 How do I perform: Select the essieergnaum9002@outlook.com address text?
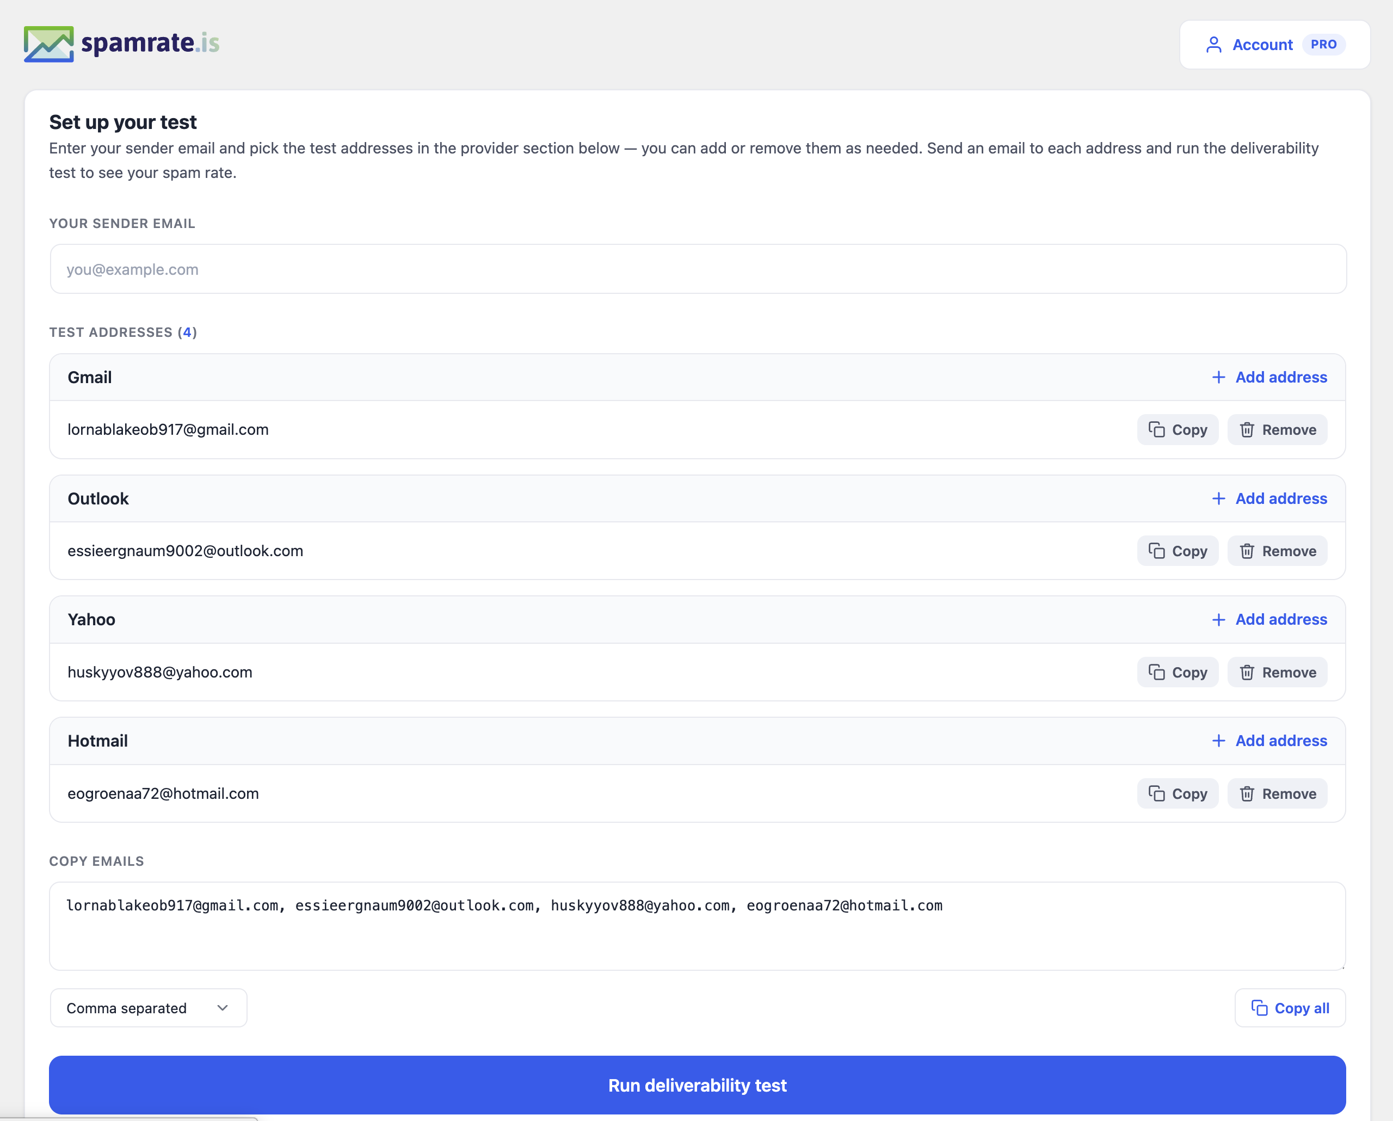point(186,551)
